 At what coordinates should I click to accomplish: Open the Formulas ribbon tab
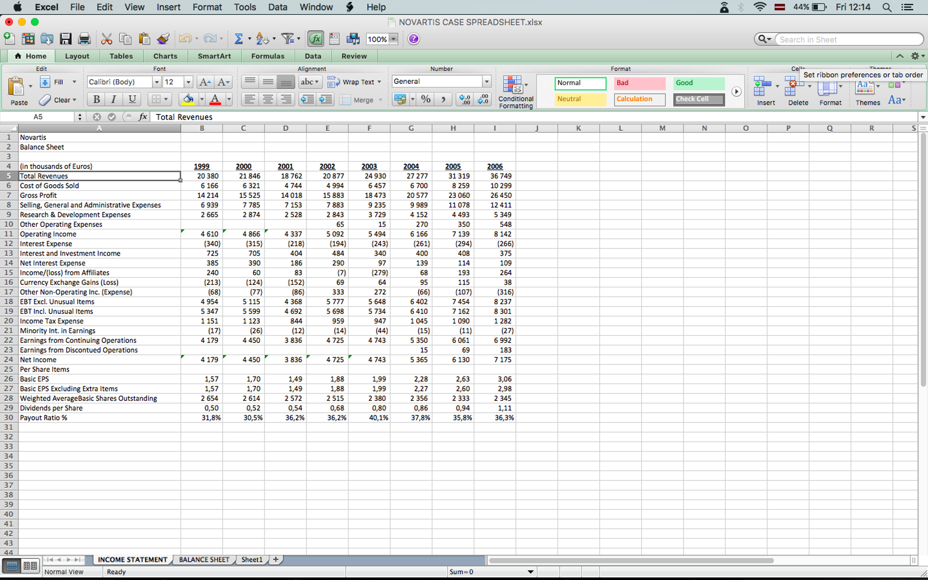(x=268, y=56)
